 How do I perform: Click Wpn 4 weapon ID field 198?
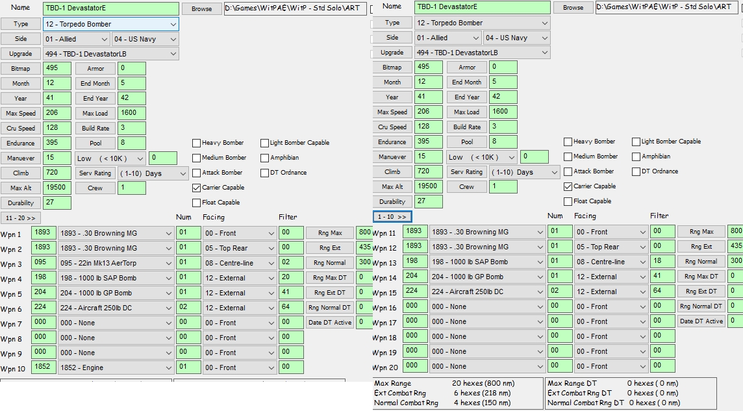coord(44,278)
